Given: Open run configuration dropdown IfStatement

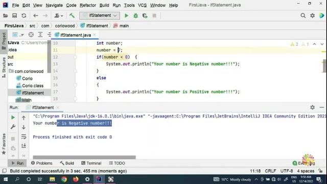Looking at the screenshot, I should (100, 16).
